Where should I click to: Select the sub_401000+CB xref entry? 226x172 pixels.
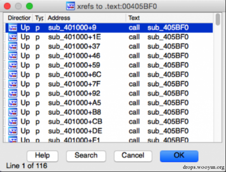pos(109,122)
